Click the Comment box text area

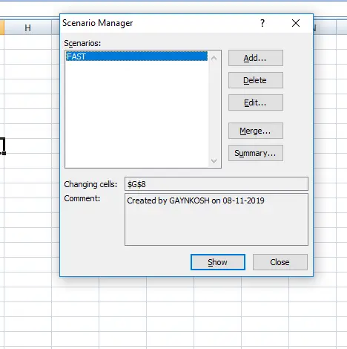pyautogui.click(x=217, y=220)
